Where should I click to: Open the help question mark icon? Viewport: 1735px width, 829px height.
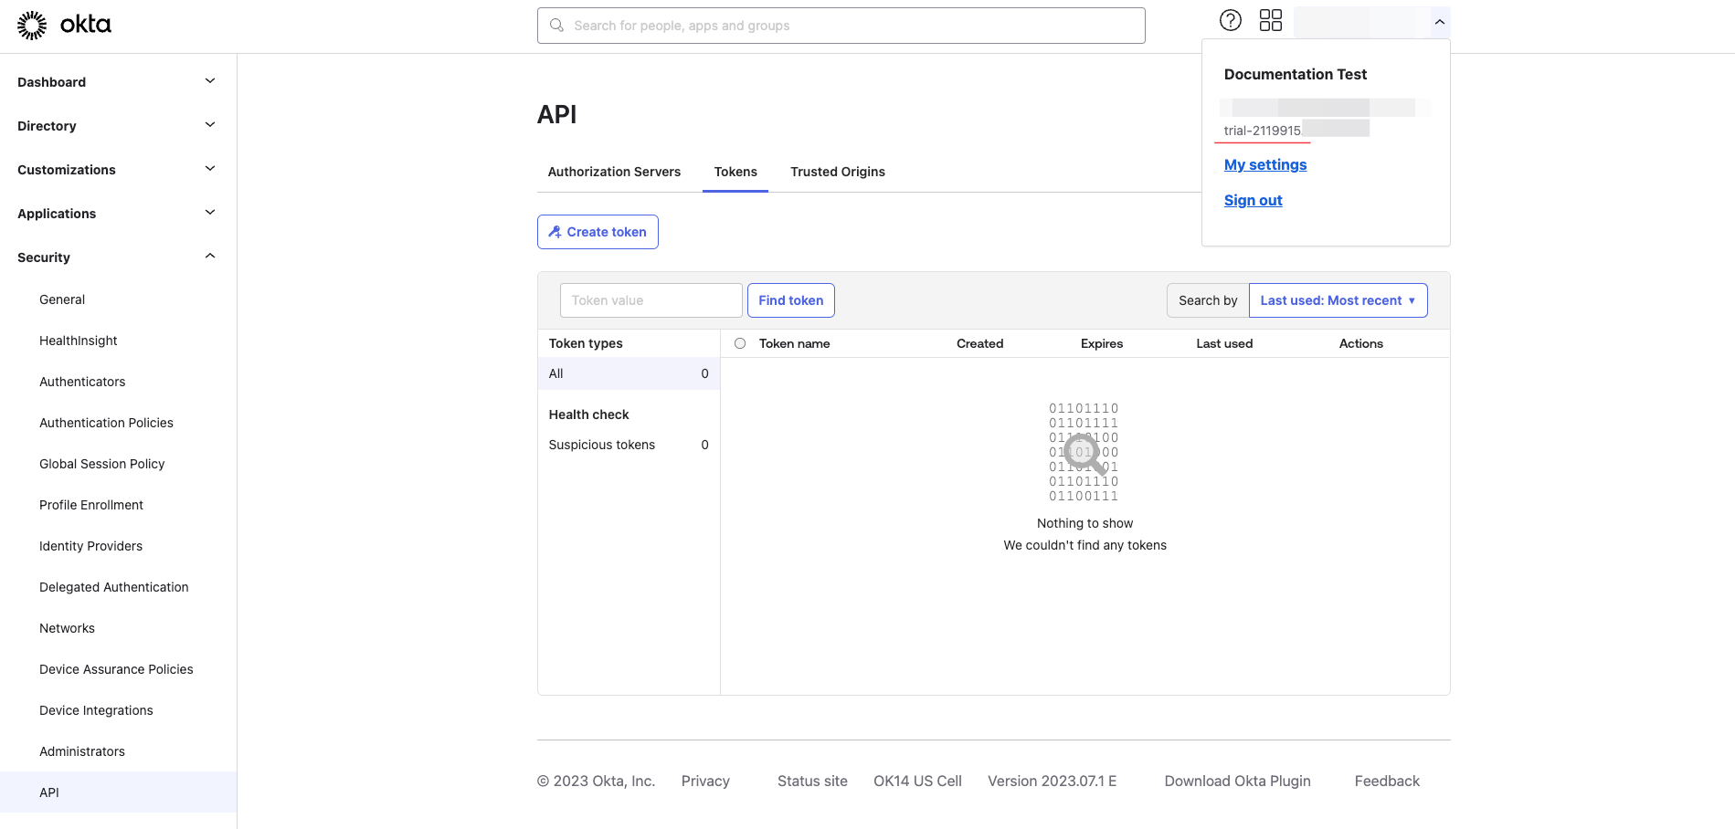[x=1231, y=20]
